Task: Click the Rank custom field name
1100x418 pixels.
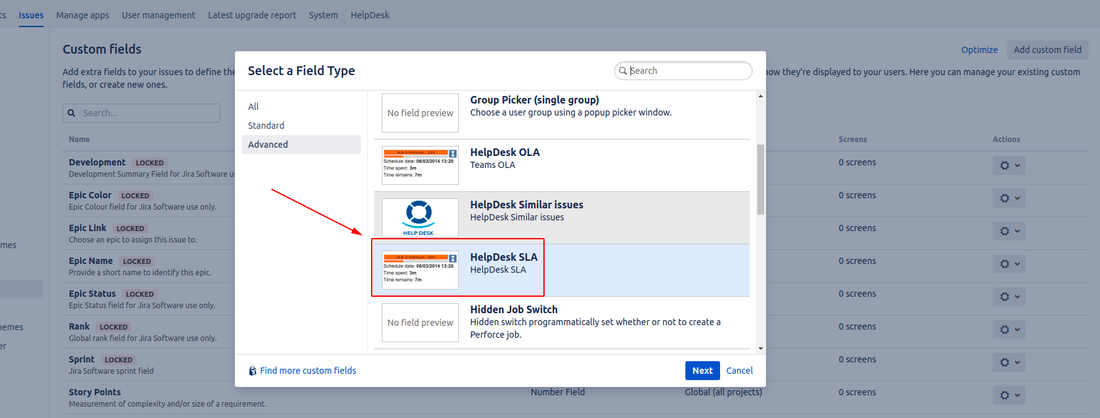Action: tap(80, 326)
